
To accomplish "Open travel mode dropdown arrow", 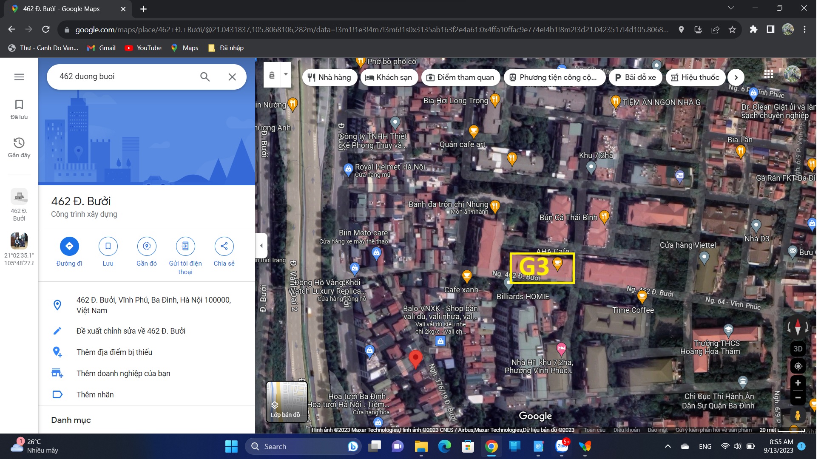I will (286, 74).
